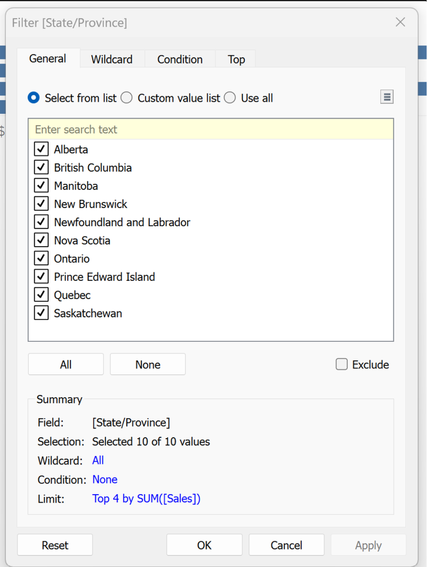Enable the Exclude checkbox
The height and width of the screenshot is (567, 427).
[x=342, y=364]
